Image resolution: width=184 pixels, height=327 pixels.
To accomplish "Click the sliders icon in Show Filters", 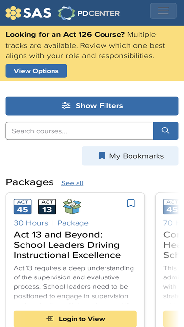I will (66, 106).
